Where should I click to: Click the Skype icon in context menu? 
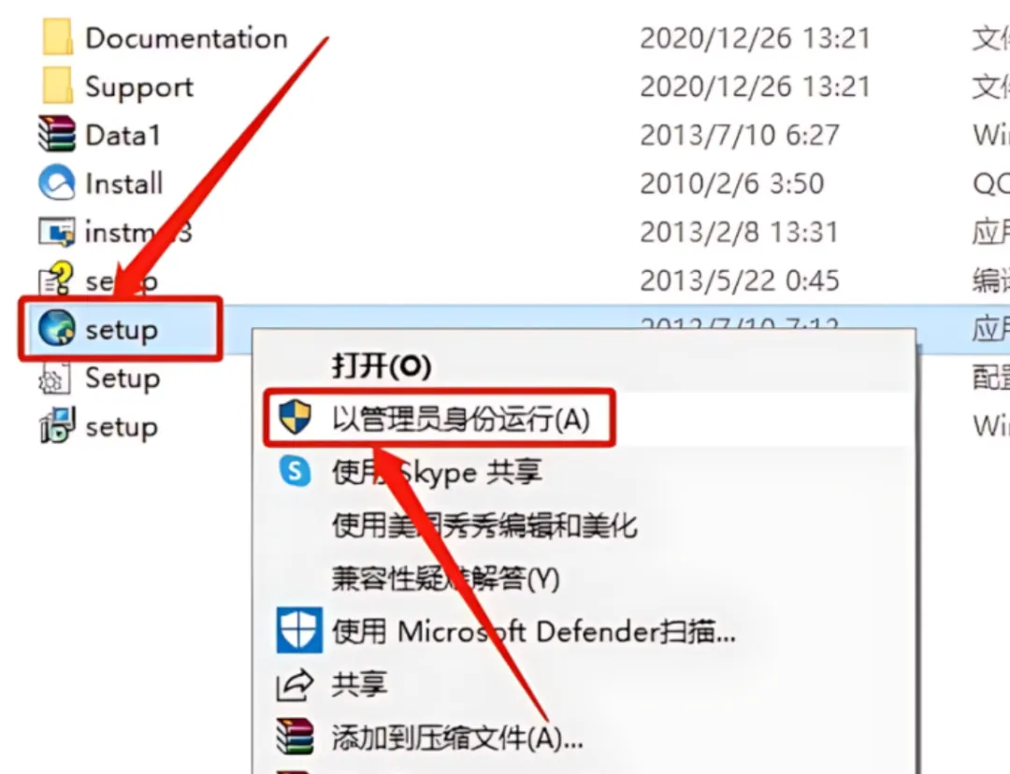[x=295, y=471]
